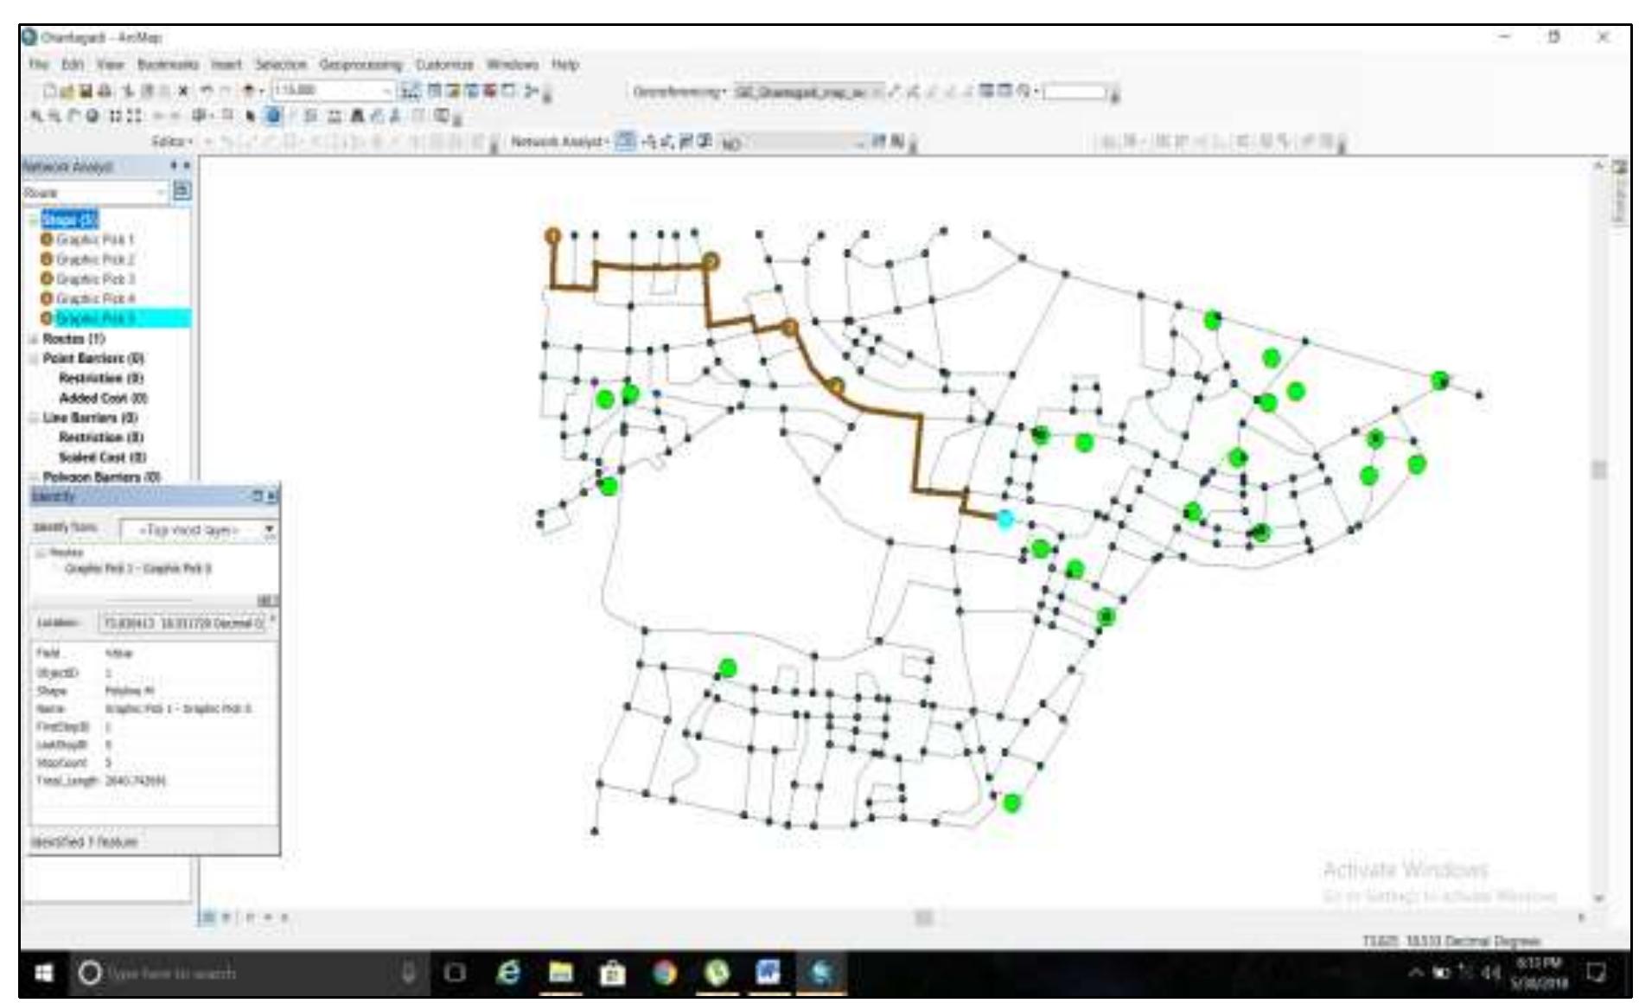Open the Identify from layer dropdown
The height and width of the screenshot is (1003, 1639).
click(x=269, y=529)
